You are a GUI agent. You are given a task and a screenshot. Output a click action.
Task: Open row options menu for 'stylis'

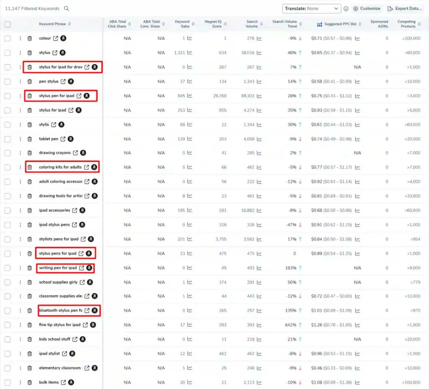(20, 124)
